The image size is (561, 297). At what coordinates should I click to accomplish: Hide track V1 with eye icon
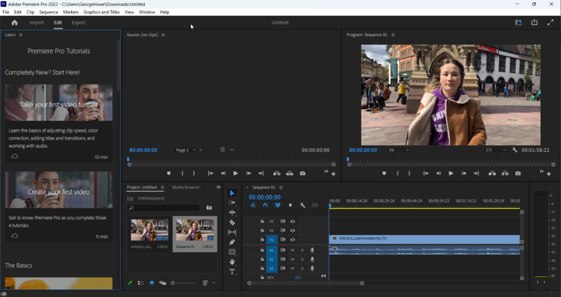(292, 240)
